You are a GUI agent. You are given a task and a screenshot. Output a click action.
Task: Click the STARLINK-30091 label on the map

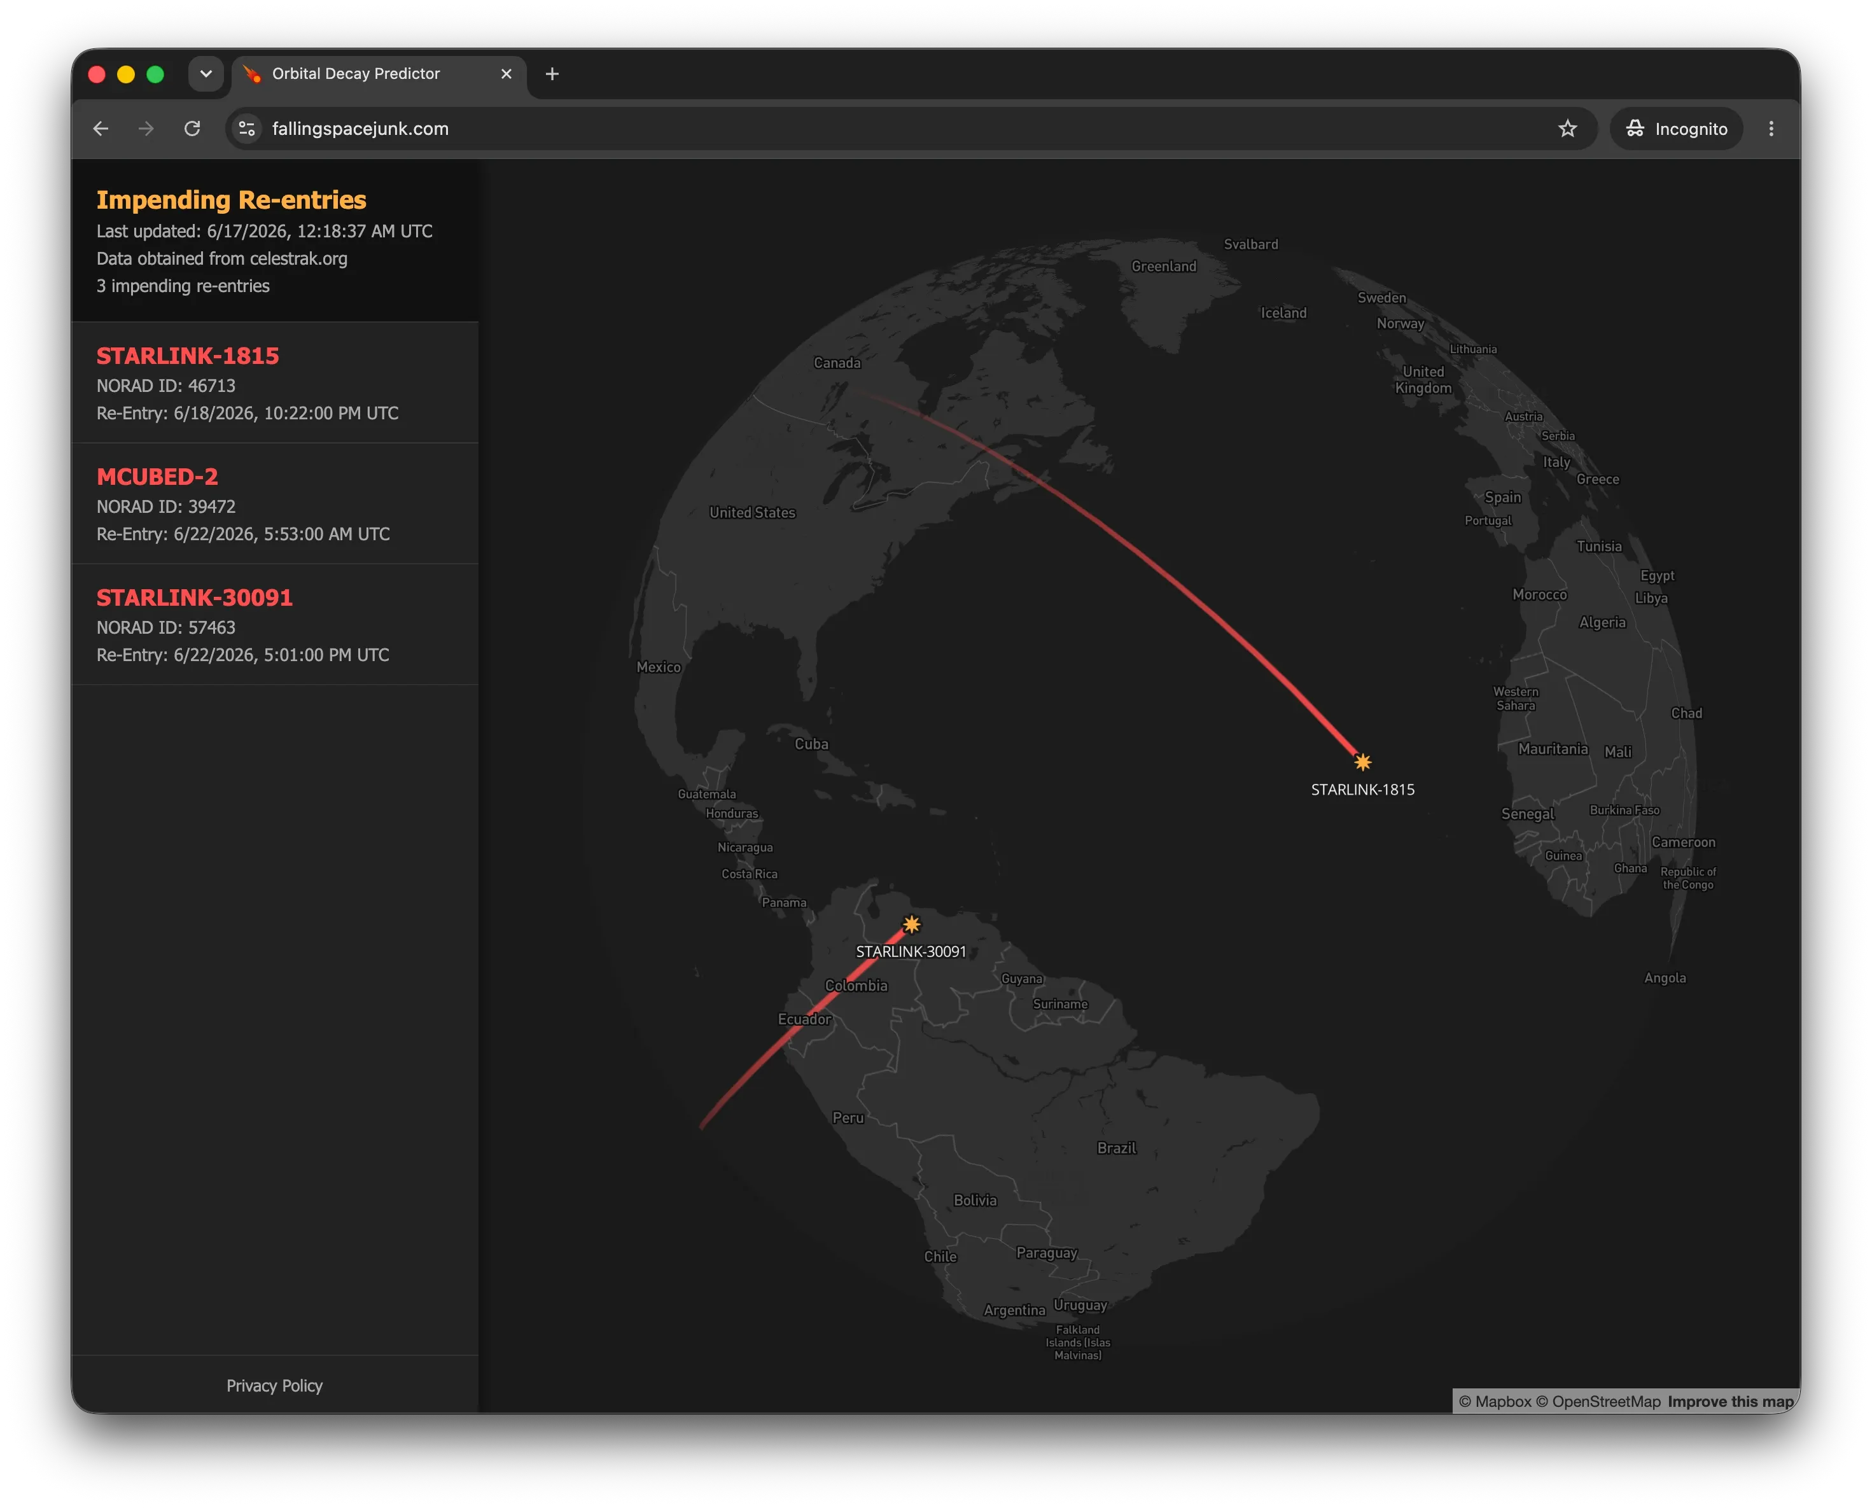coord(911,951)
